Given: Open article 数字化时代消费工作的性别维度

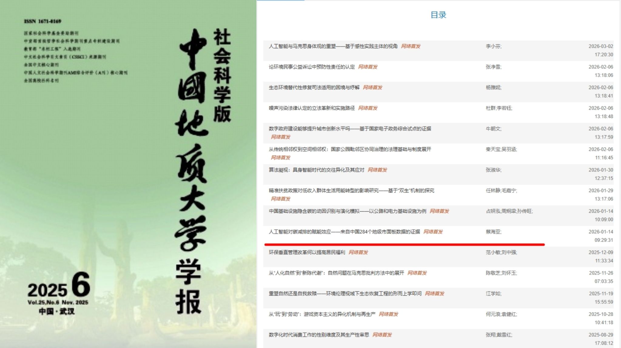Looking at the screenshot, I should pos(319,334).
